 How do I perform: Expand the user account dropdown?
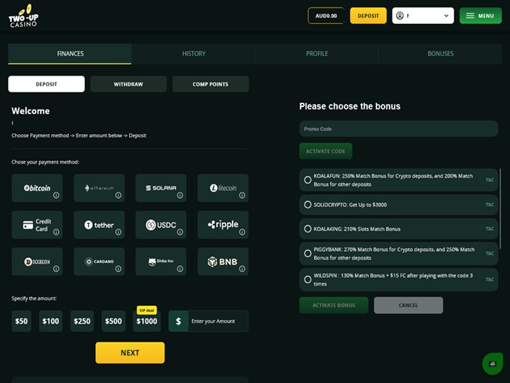tap(423, 16)
